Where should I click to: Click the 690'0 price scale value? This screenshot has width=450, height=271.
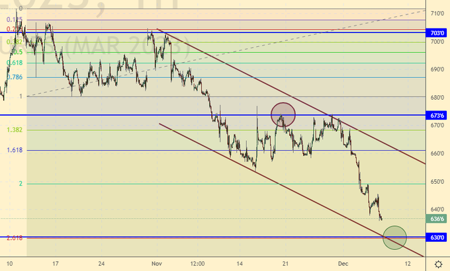tap(437, 69)
